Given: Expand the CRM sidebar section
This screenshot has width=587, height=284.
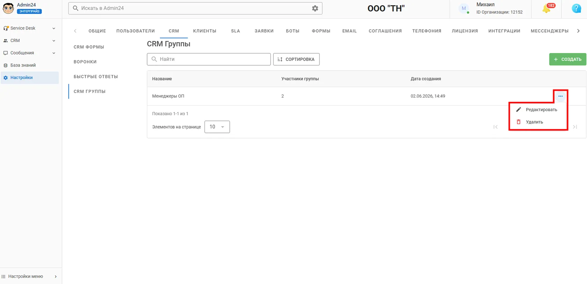Looking at the screenshot, I should [x=29, y=41].
